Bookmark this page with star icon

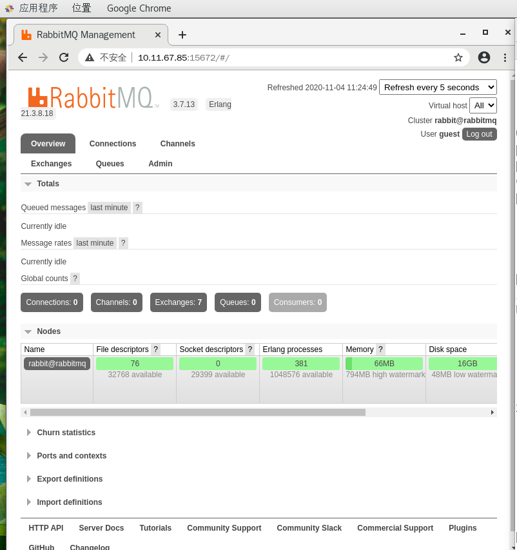tap(458, 57)
